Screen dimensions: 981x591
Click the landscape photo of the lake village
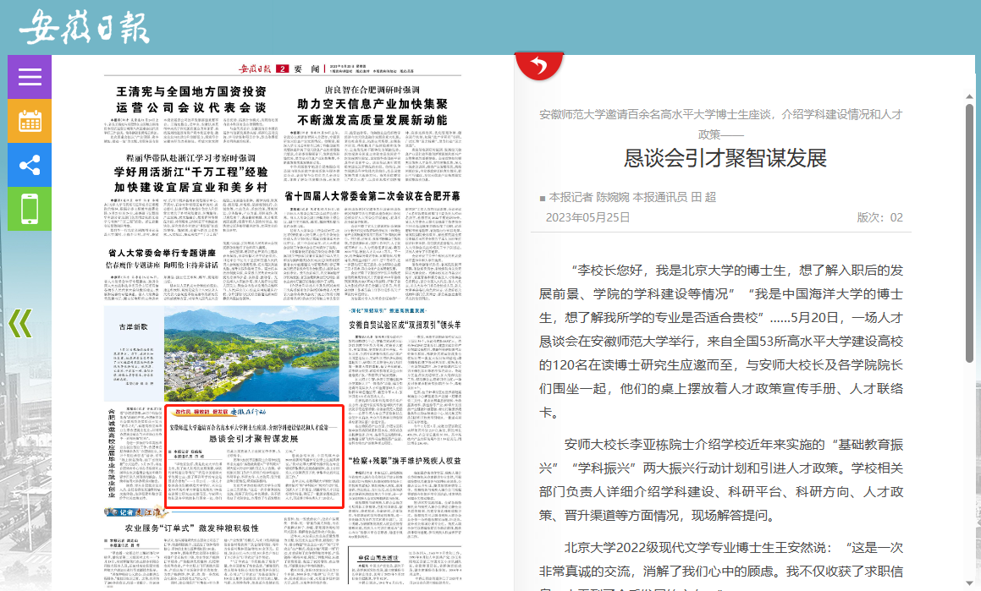pyautogui.click(x=251, y=353)
